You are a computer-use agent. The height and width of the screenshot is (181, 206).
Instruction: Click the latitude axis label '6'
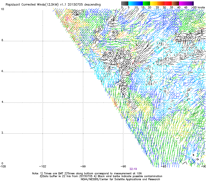pos(2,71)
